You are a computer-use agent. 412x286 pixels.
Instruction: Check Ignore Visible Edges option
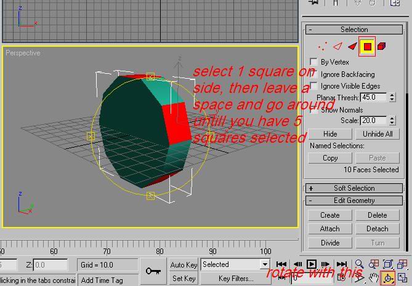click(315, 86)
